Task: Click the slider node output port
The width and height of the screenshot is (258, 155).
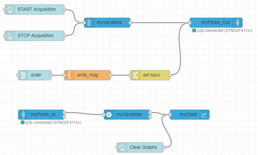Action: [51, 75]
